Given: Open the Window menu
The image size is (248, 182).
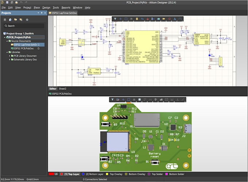Looking at the screenshot, I should point(77,8).
